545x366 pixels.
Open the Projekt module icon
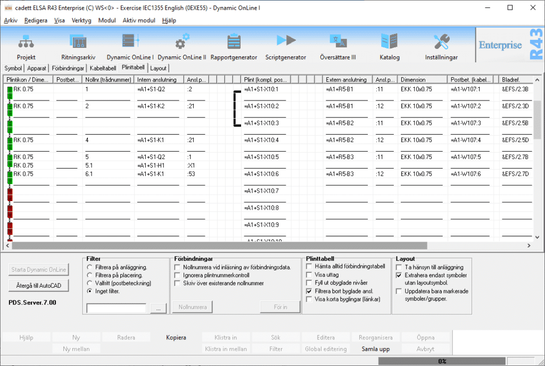(26, 43)
